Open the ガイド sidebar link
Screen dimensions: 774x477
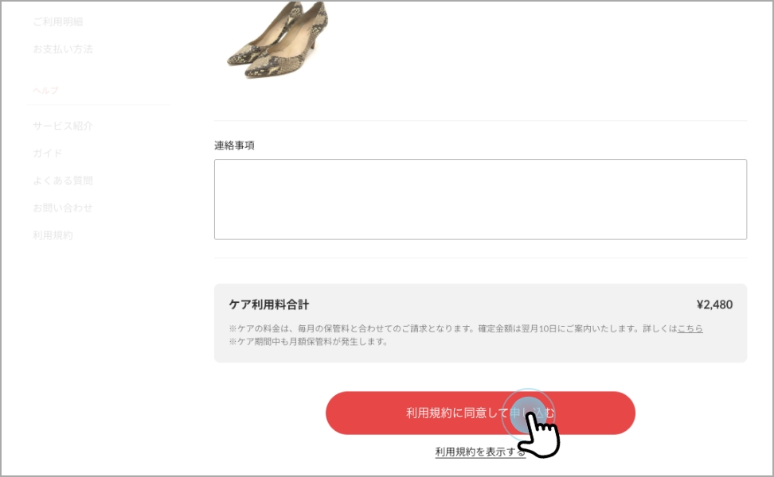point(48,153)
